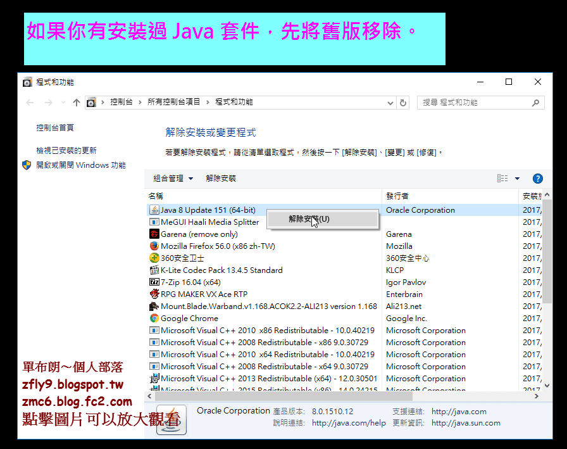This screenshot has height=449, width=567.
Task: Navigate forward with the right arrow
Action: 49,103
